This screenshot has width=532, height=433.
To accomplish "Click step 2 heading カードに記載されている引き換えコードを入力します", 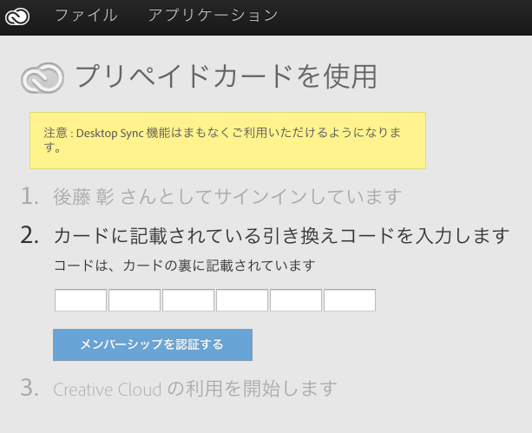I will (281, 236).
